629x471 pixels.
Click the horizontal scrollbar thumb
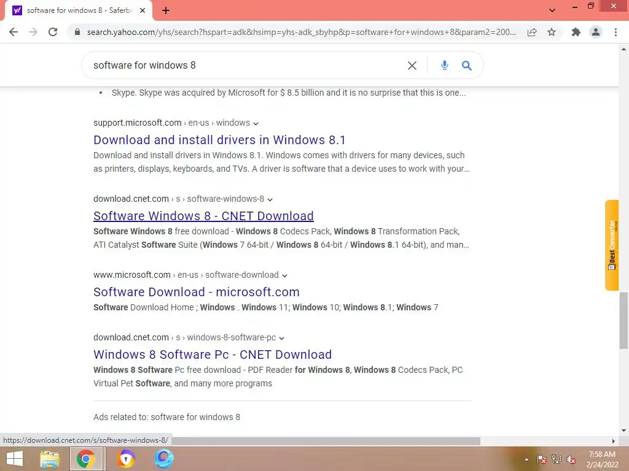326,441
